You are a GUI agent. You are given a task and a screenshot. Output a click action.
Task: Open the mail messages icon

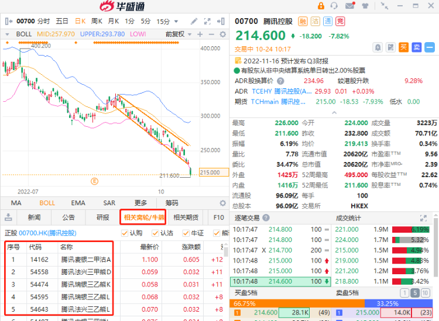coord(350,6)
